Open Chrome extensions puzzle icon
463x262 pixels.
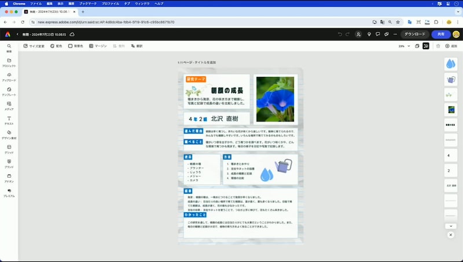coord(436,22)
